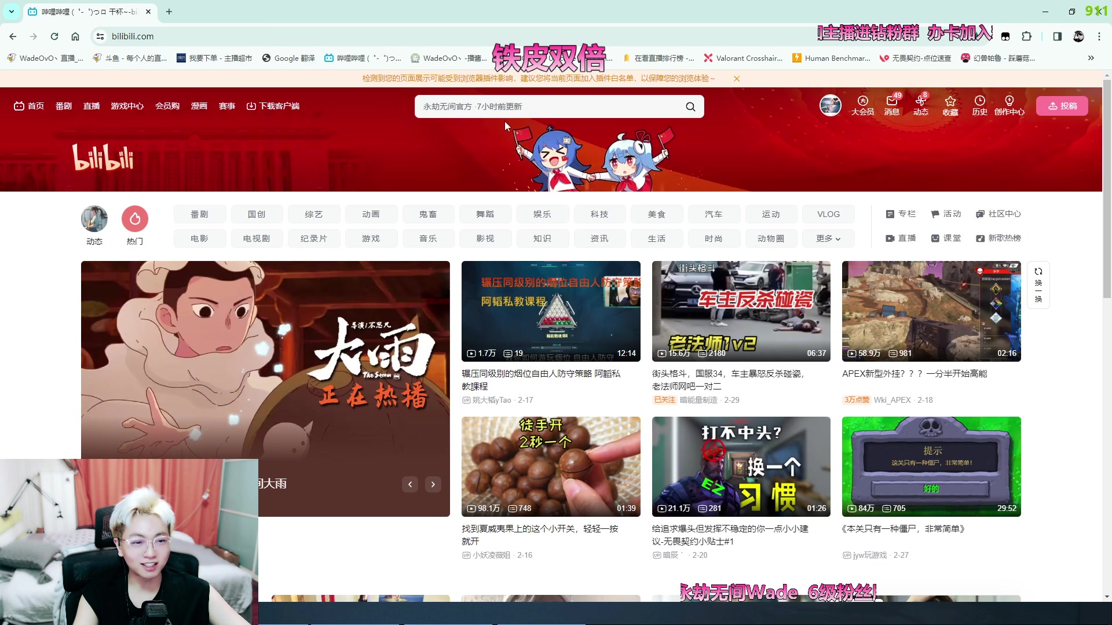Reload the page in browser toolbar
The width and height of the screenshot is (1112, 625).
pyautogui.click(x=54, y=36)
